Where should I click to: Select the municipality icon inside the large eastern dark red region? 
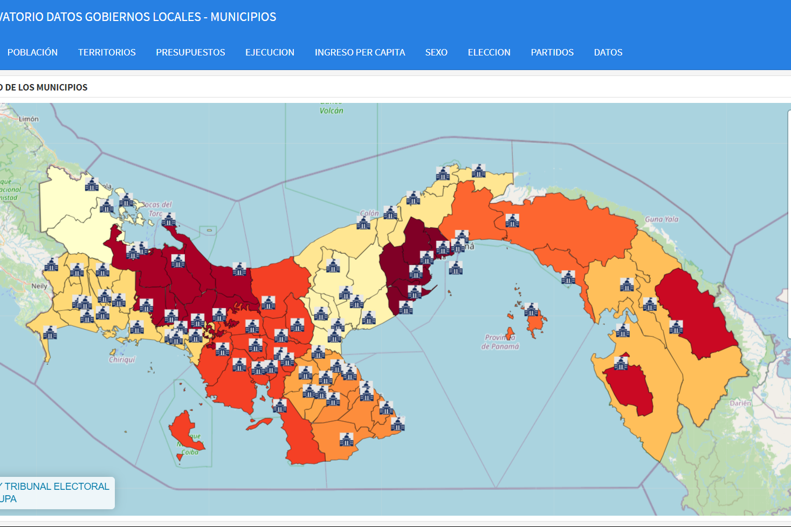point(676,327)
